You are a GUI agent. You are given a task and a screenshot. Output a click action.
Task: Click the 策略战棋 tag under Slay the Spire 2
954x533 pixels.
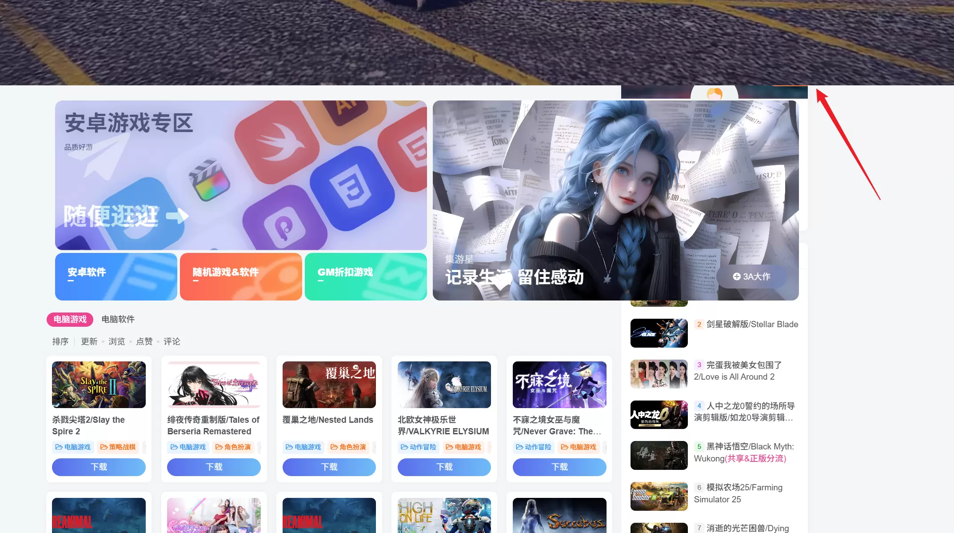(x=118, y=447)
